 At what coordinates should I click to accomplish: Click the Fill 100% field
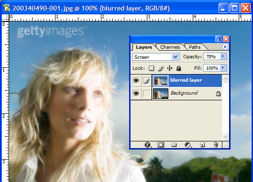pyautogui.click(x=211, y=68)
